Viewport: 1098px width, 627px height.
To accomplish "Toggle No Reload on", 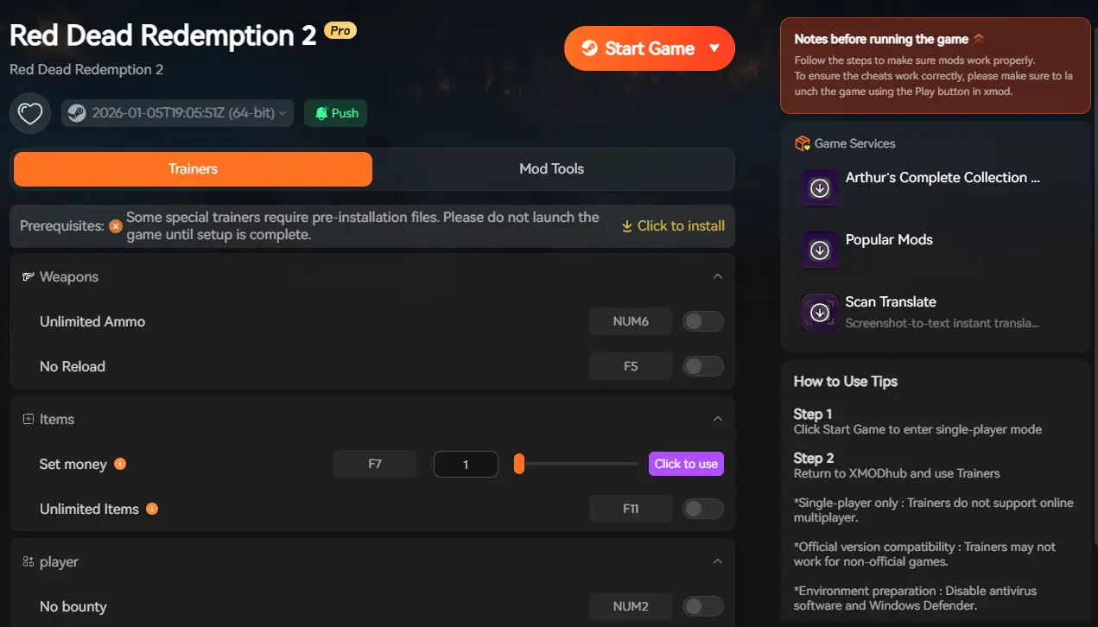I will click(x=702, y=365).
